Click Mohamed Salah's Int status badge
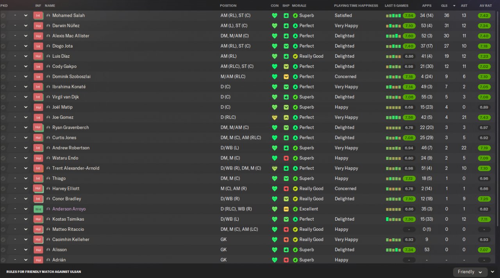The image size is (500, 278). [38, 16]
